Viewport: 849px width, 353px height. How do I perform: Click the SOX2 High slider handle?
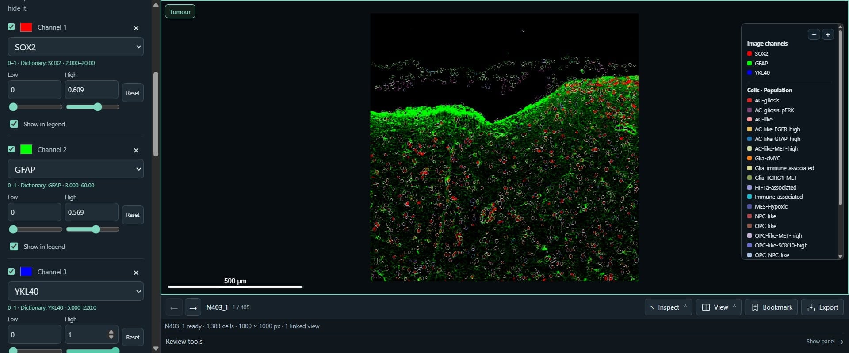point(98,107)
